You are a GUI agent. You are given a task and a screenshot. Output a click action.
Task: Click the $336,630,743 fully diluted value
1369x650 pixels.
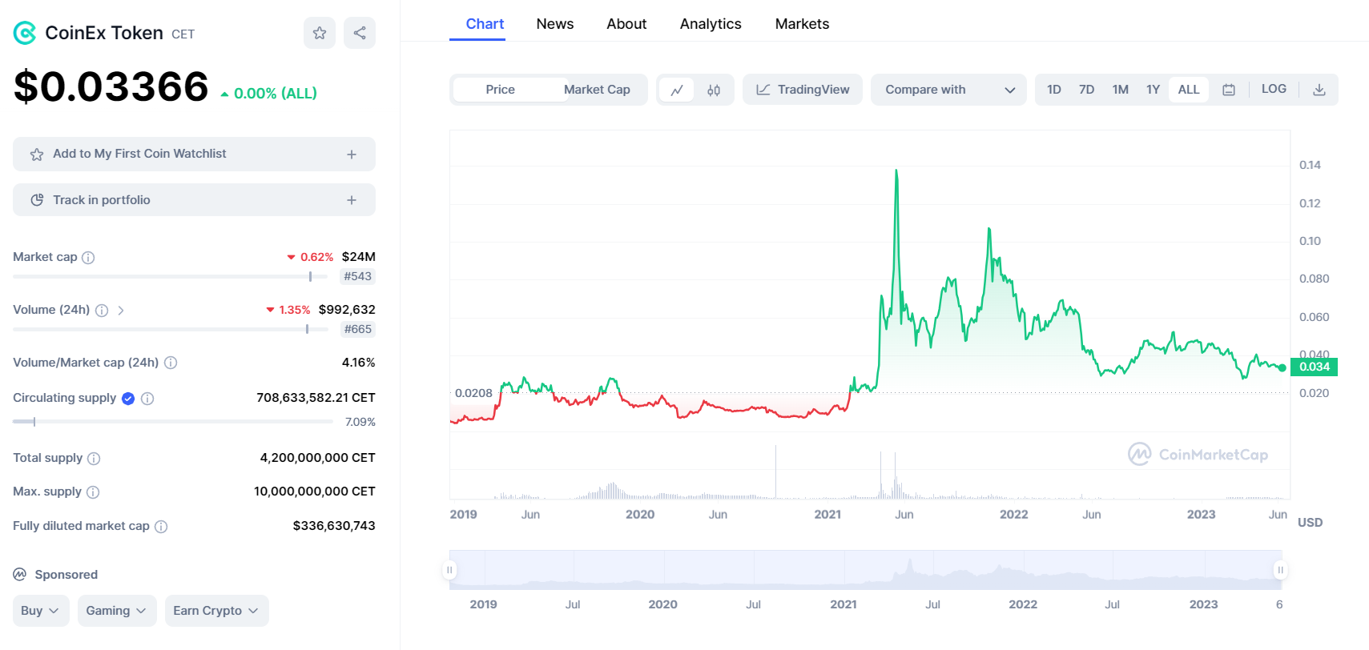(x=334, y=526)
